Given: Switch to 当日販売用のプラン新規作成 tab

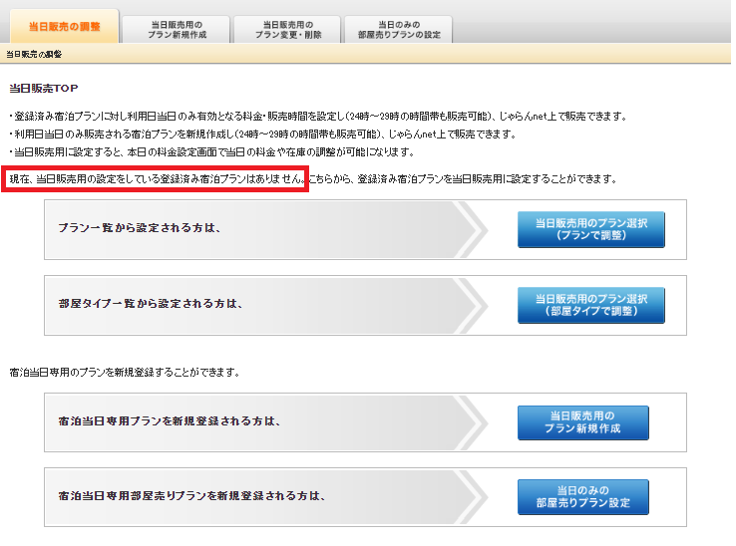Looking at the screenshot, I should click(176, 28).
